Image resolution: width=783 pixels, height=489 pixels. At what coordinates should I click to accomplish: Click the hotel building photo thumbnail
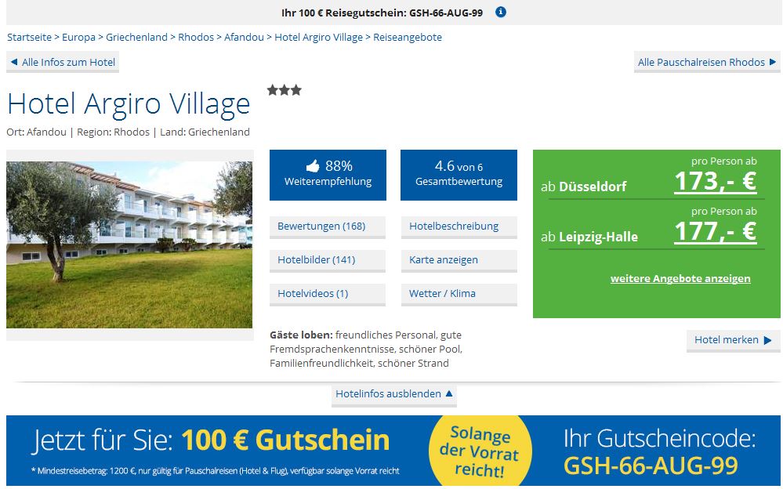point(129,244)
